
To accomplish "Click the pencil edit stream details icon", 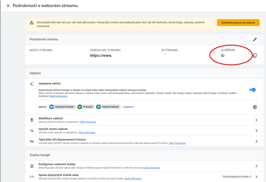I will tap(255, 40).
